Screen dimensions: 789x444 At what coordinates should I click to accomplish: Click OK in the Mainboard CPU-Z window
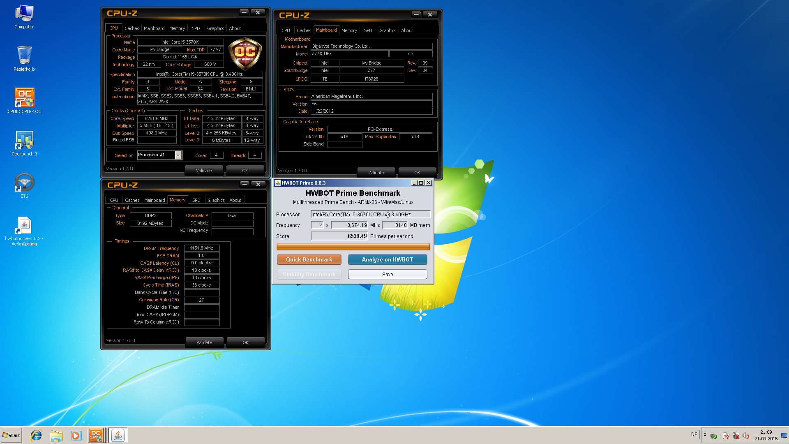coord(417,173)
